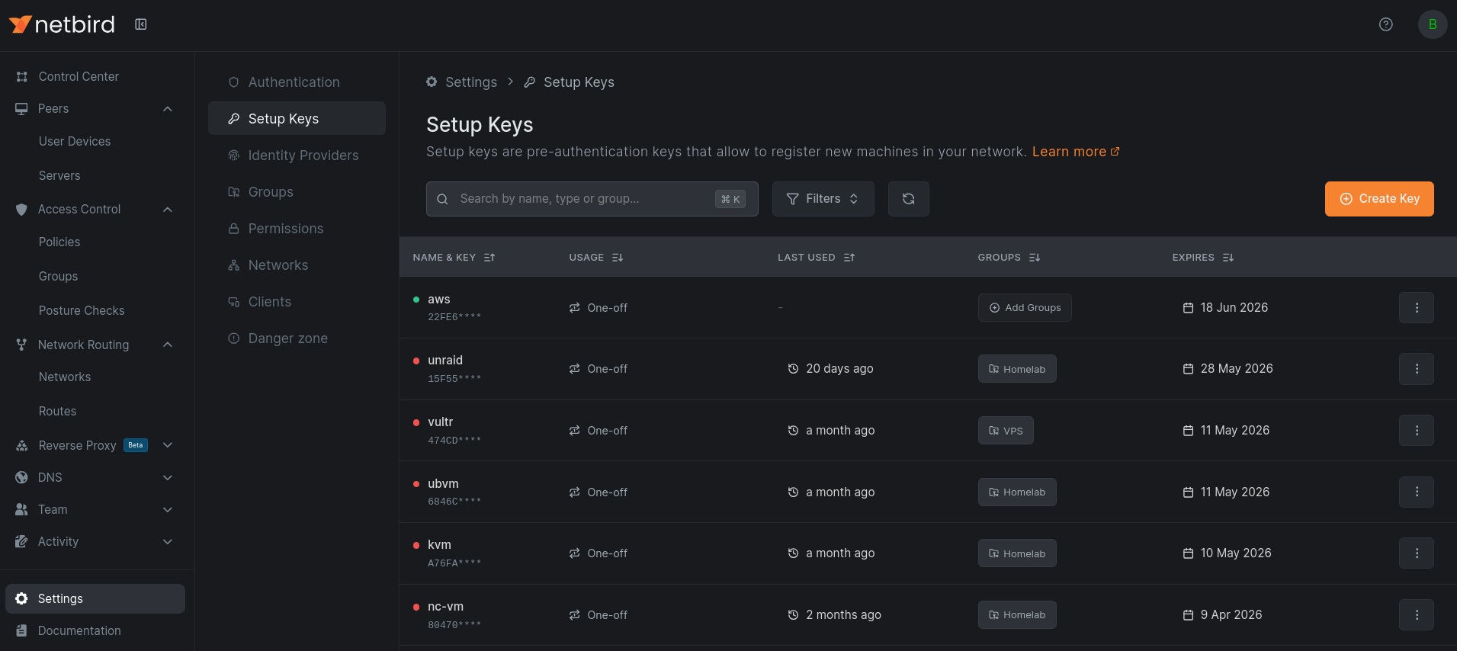
Task: Click Homelab group of unraid key
Action: (x=1017, y=369)
